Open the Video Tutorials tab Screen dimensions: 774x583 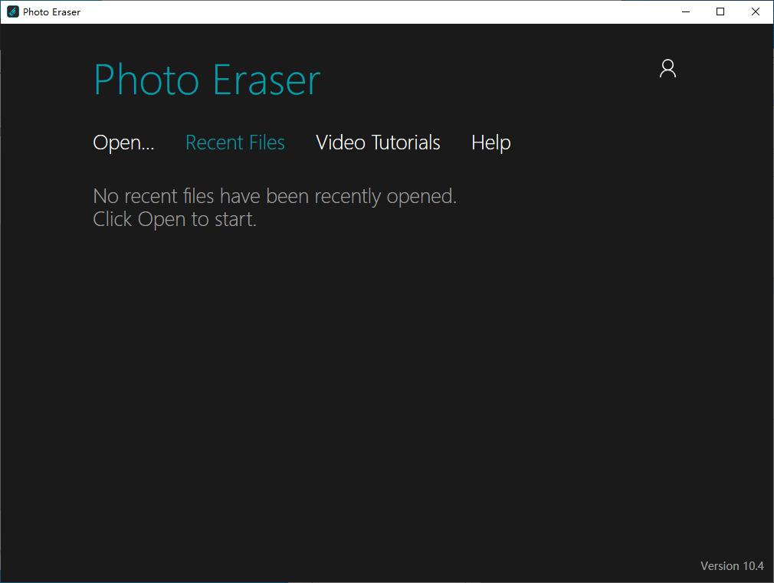pyautogui.click(x=378, y=142)
